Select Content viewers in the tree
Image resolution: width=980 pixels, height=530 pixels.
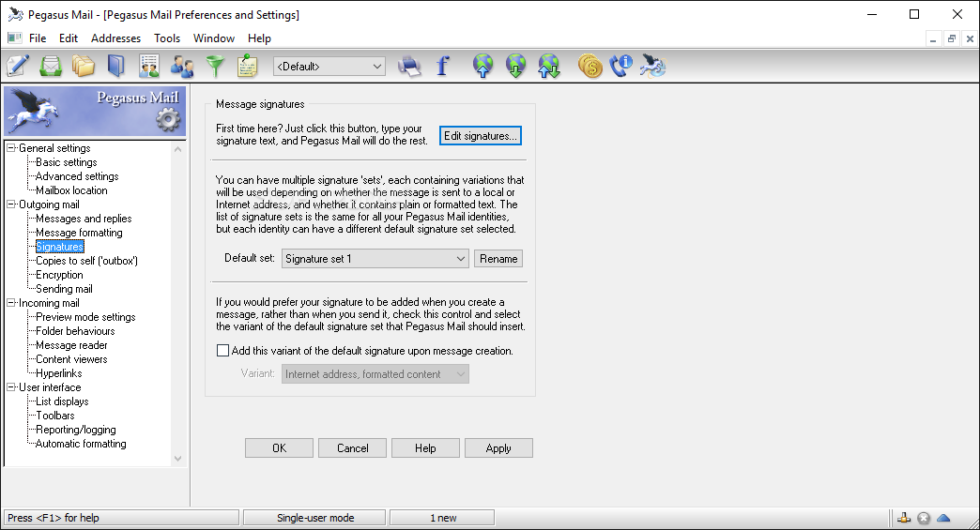click(71, 359)
